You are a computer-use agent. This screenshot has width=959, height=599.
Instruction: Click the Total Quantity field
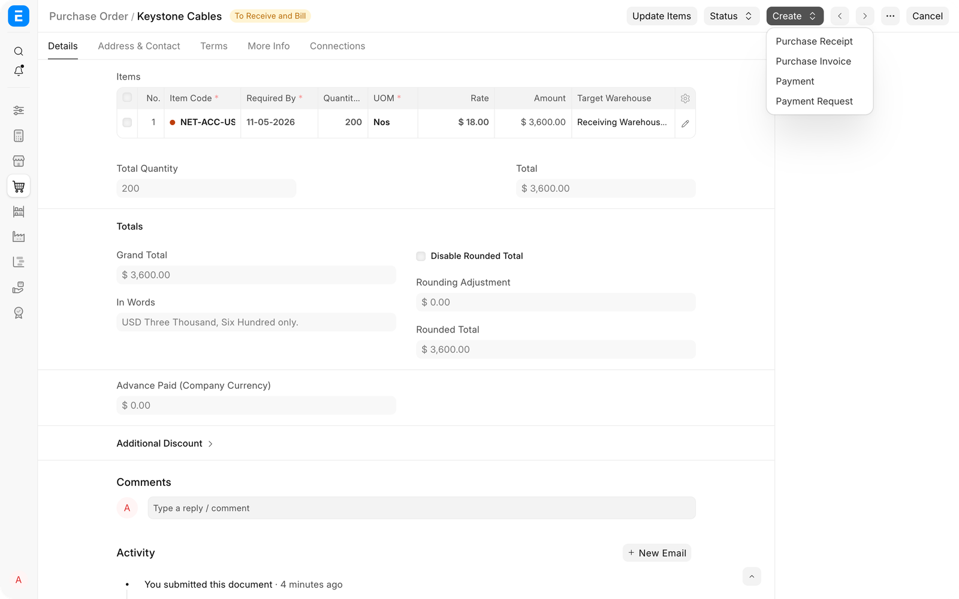click(x=206, y=189)
